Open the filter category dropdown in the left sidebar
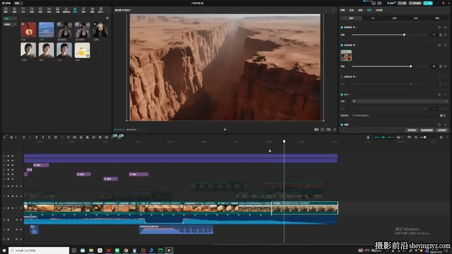This screenshot has width=452, height=254. (10, 24)
